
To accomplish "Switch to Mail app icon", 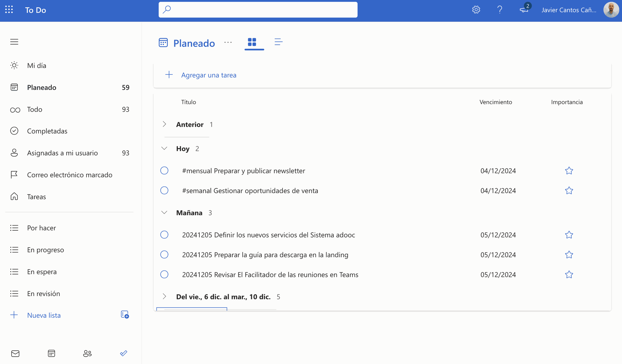I will [15, 353].
